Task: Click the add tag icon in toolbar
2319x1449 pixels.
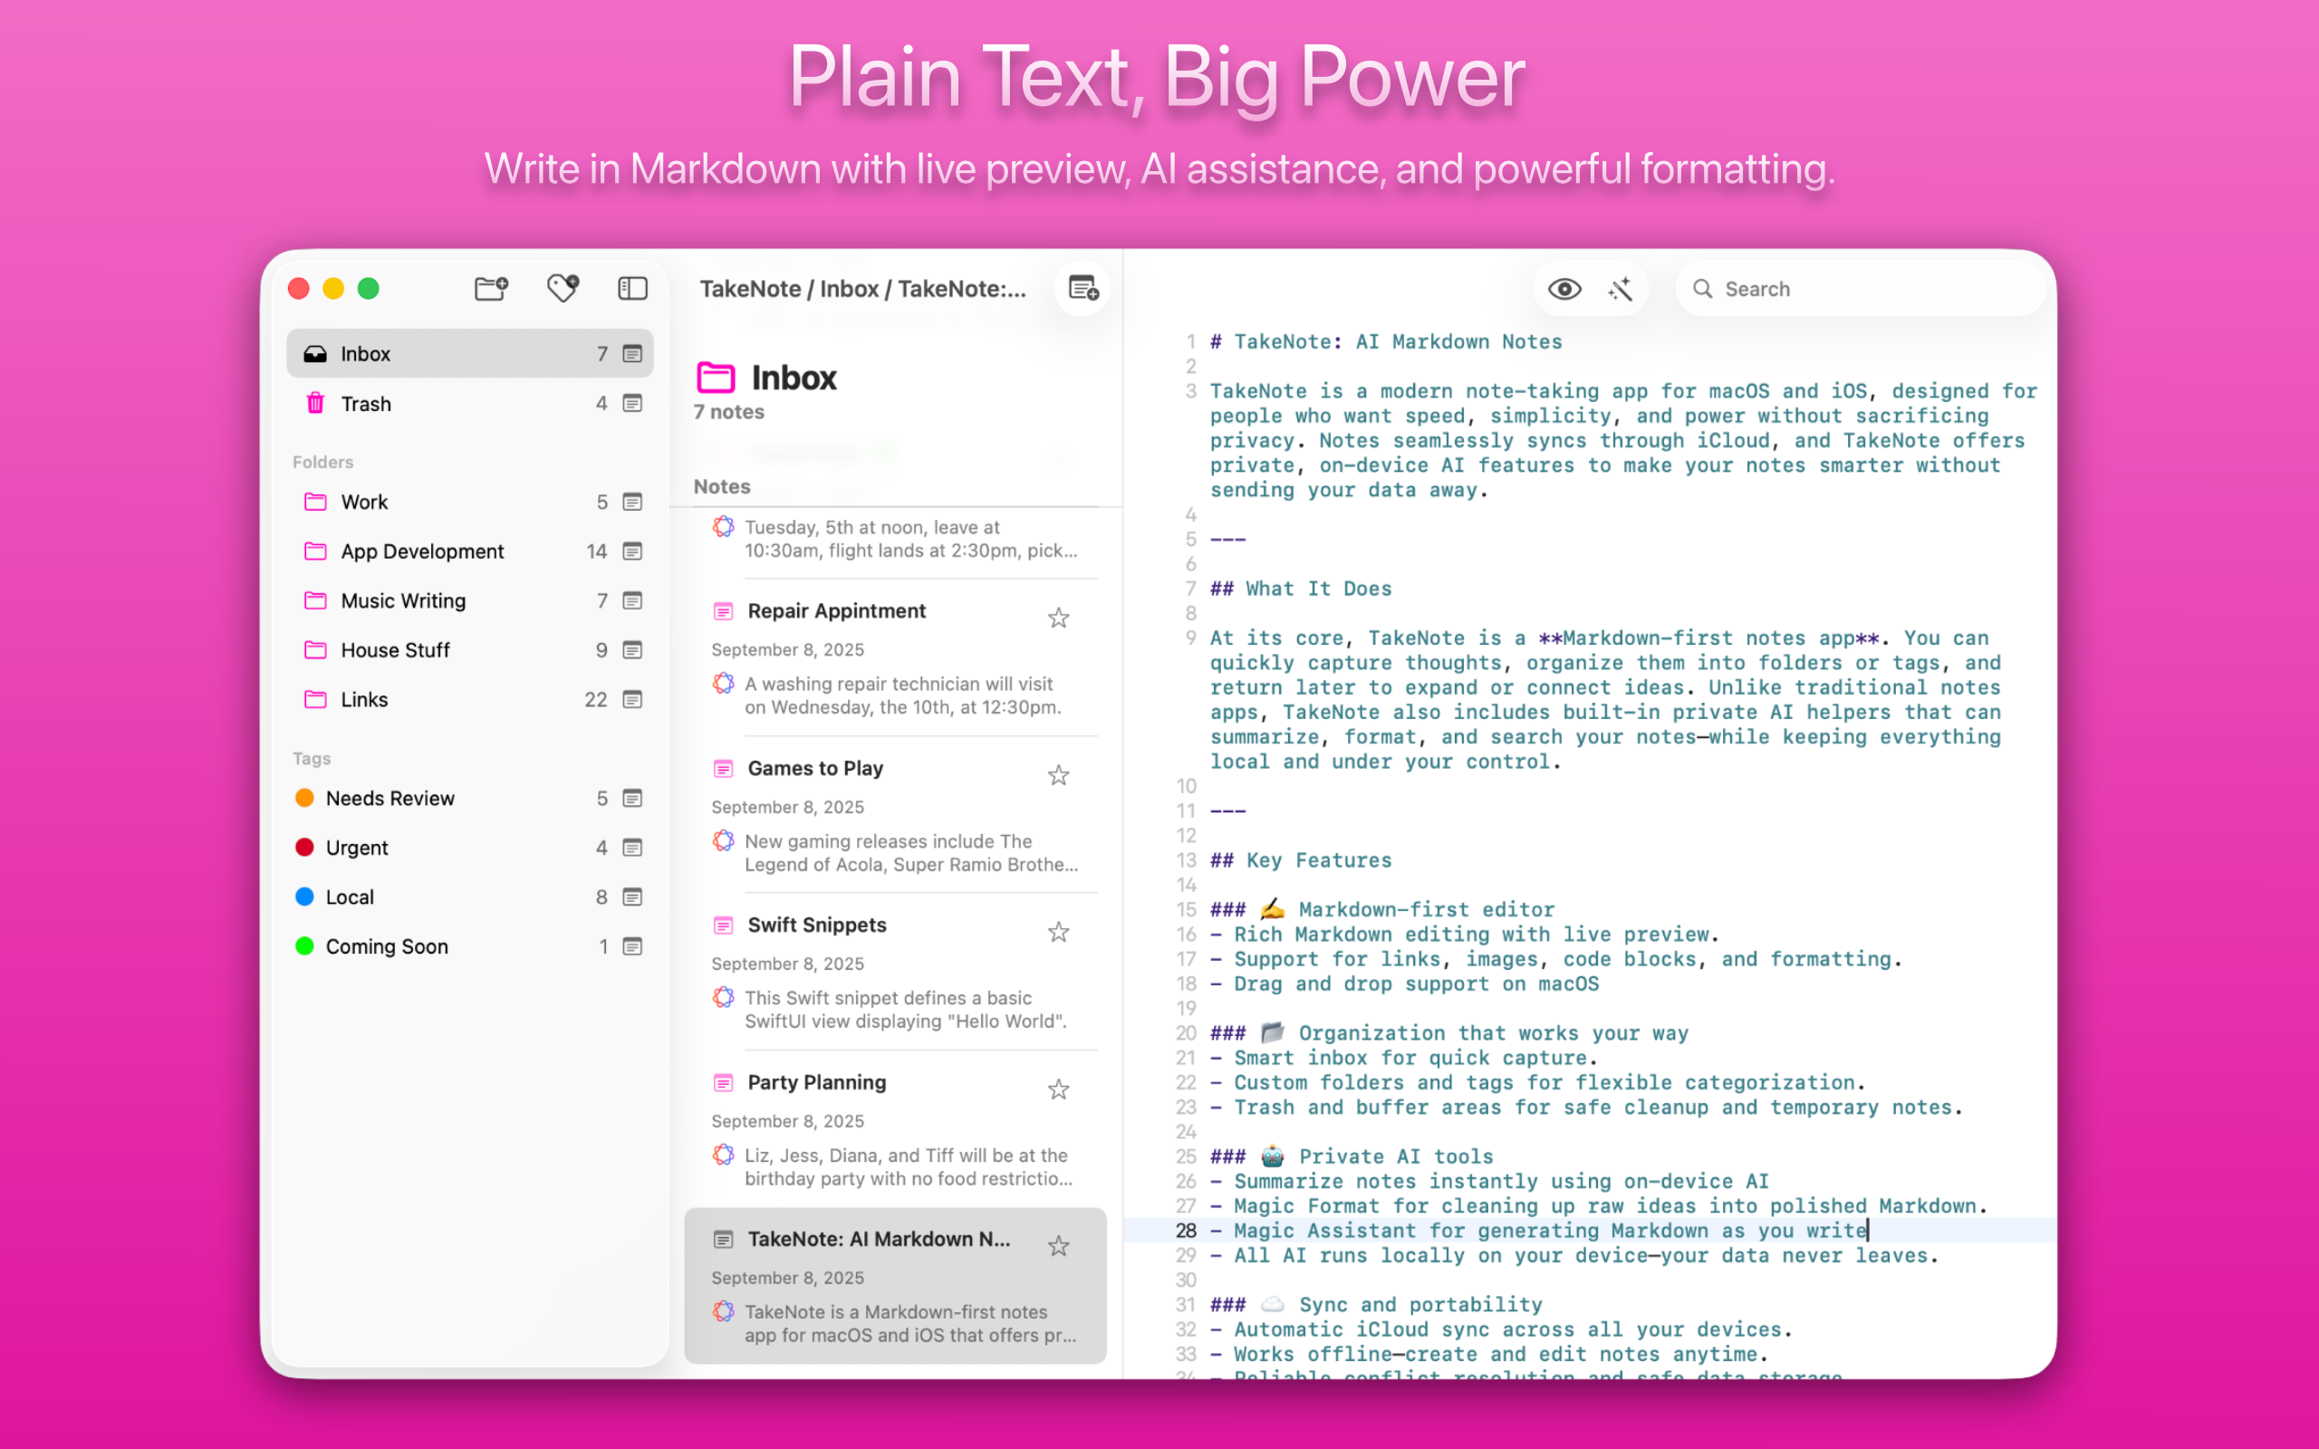Action: click(x=563, y=289)
